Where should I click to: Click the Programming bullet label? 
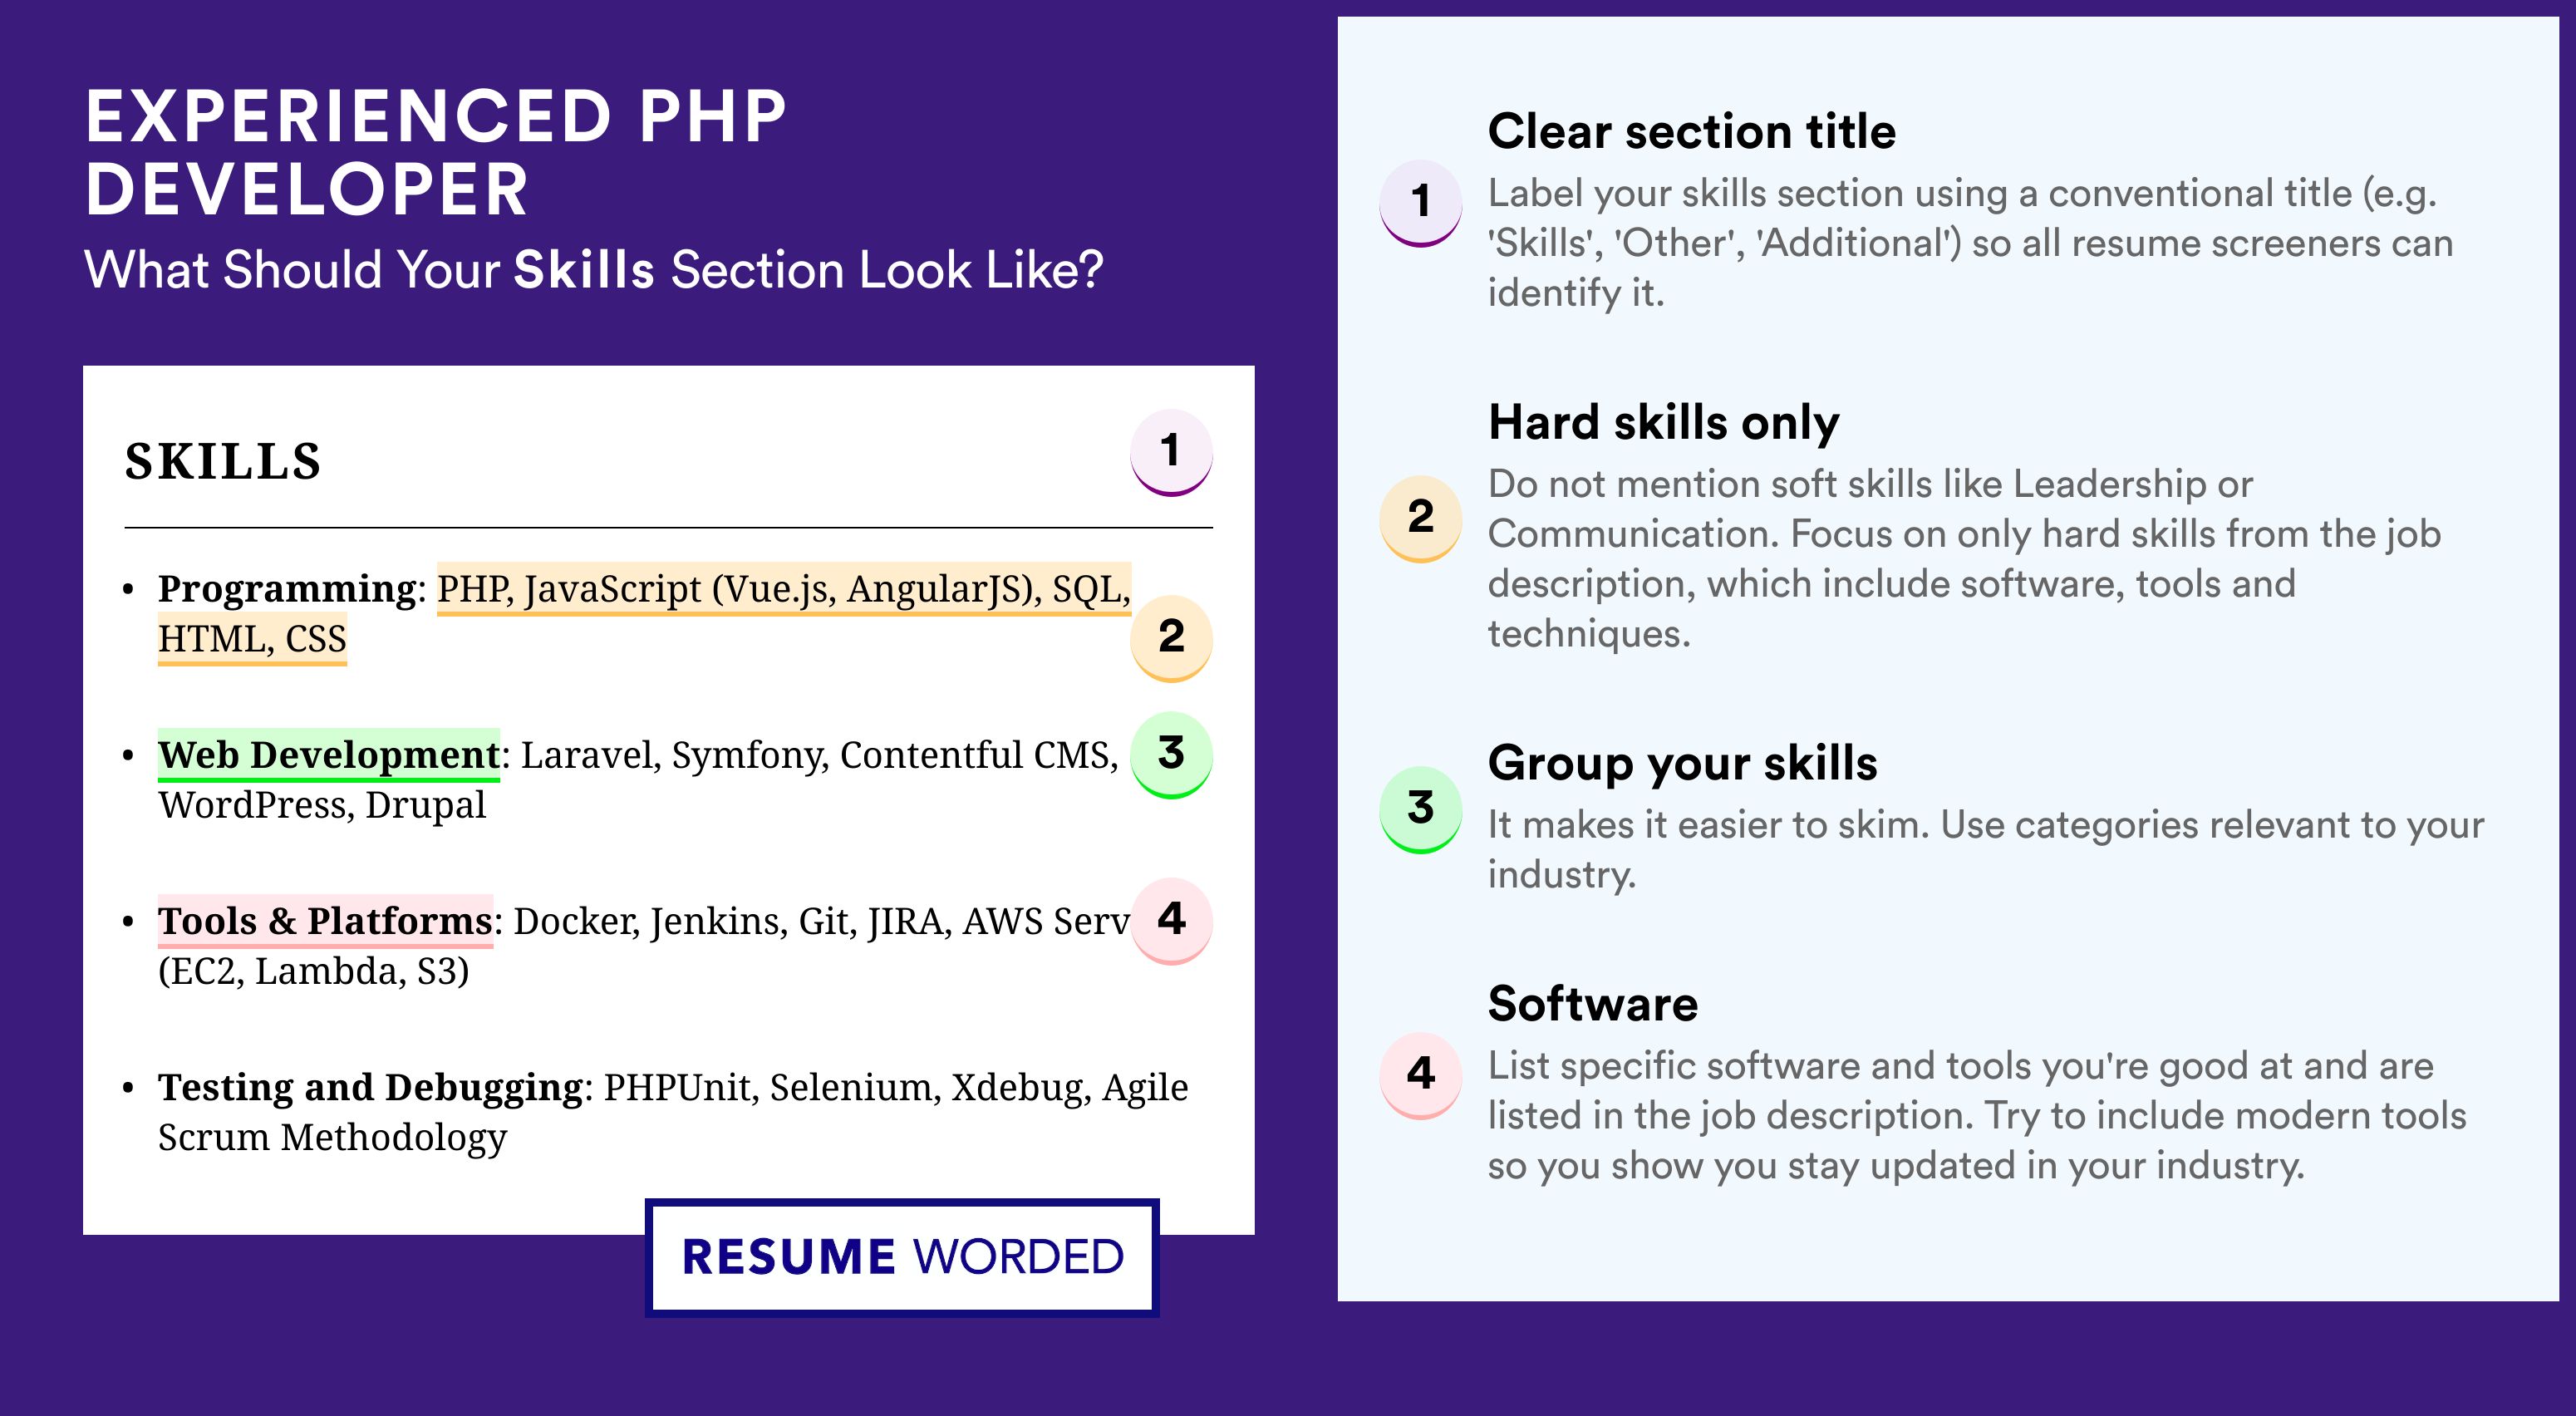pos(287,589)
